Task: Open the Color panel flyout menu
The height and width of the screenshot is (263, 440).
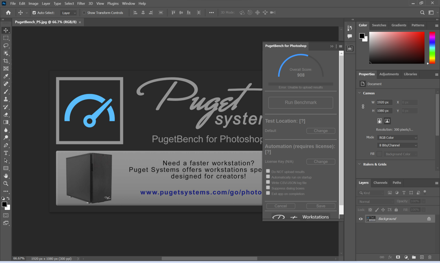Action: point(437,25)
